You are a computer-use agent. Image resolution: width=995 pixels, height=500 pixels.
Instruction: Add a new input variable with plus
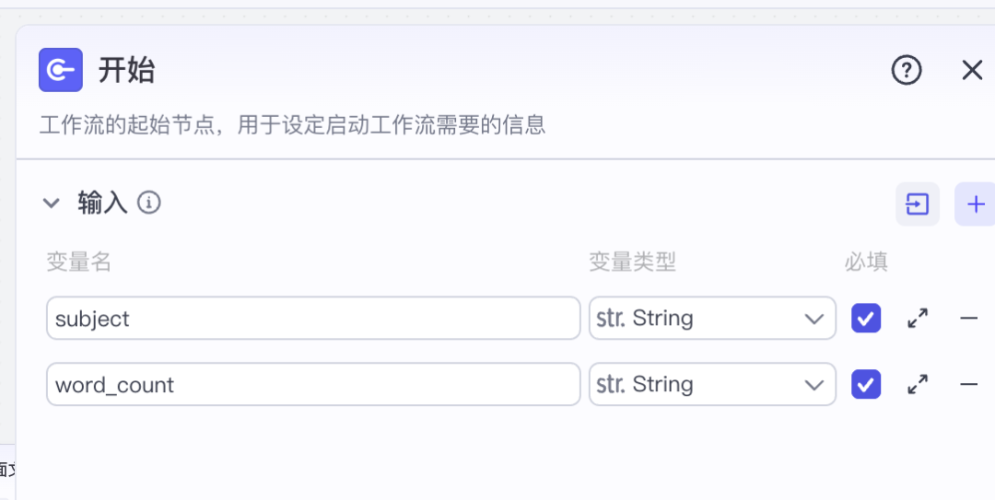[x=976, y=203]
